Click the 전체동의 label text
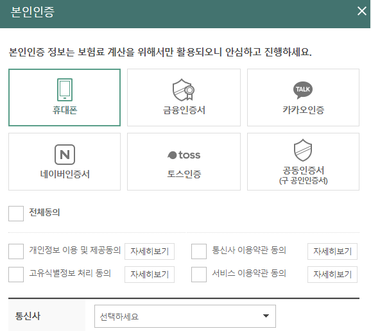The height and width of the screenshot is (331, 371). pos(44,212)
